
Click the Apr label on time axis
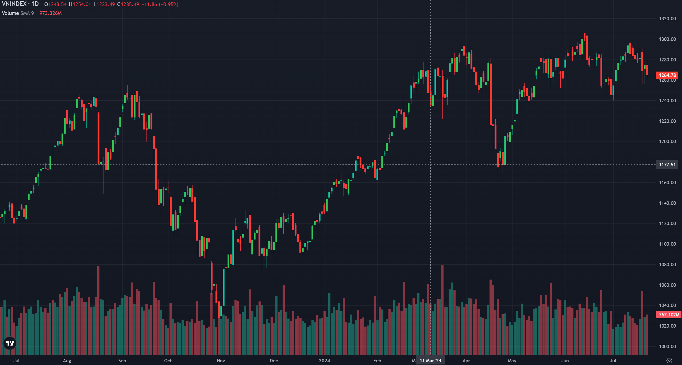click(x=466, y=360)
